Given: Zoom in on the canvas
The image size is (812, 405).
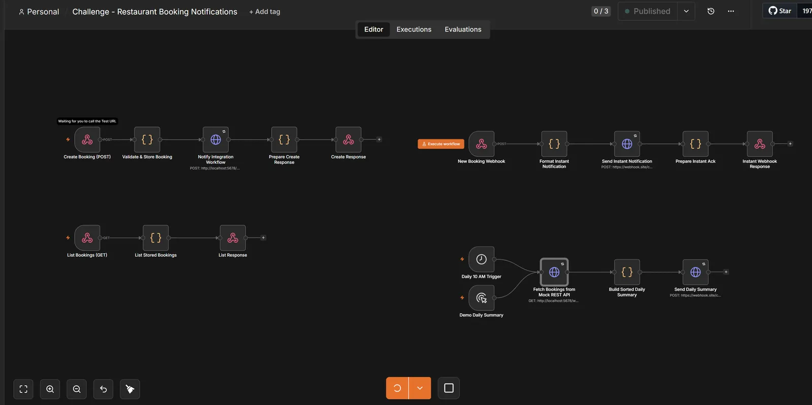Looking at the screenshot, I should click(x=50, y=389).
